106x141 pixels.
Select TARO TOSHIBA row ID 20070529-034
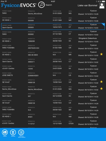pos(53,47)
